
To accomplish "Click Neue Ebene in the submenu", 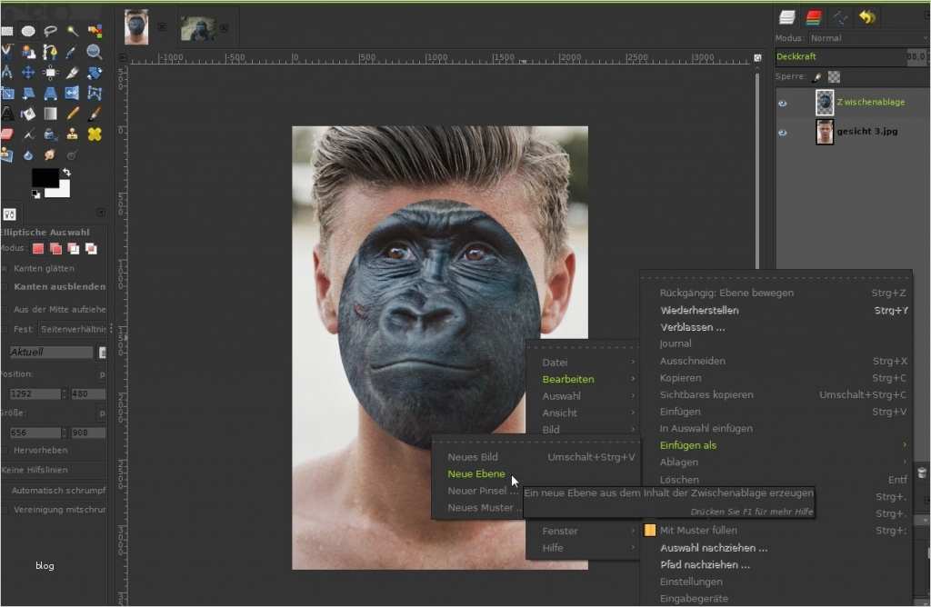I will pos(476,473).
